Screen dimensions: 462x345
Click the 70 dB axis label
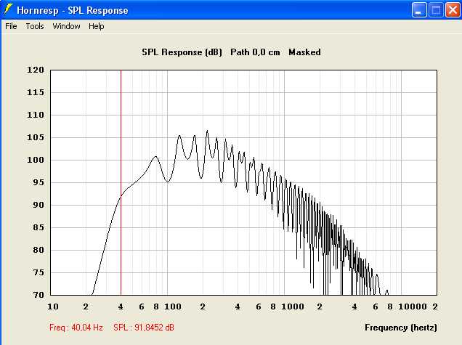[38, 295]
